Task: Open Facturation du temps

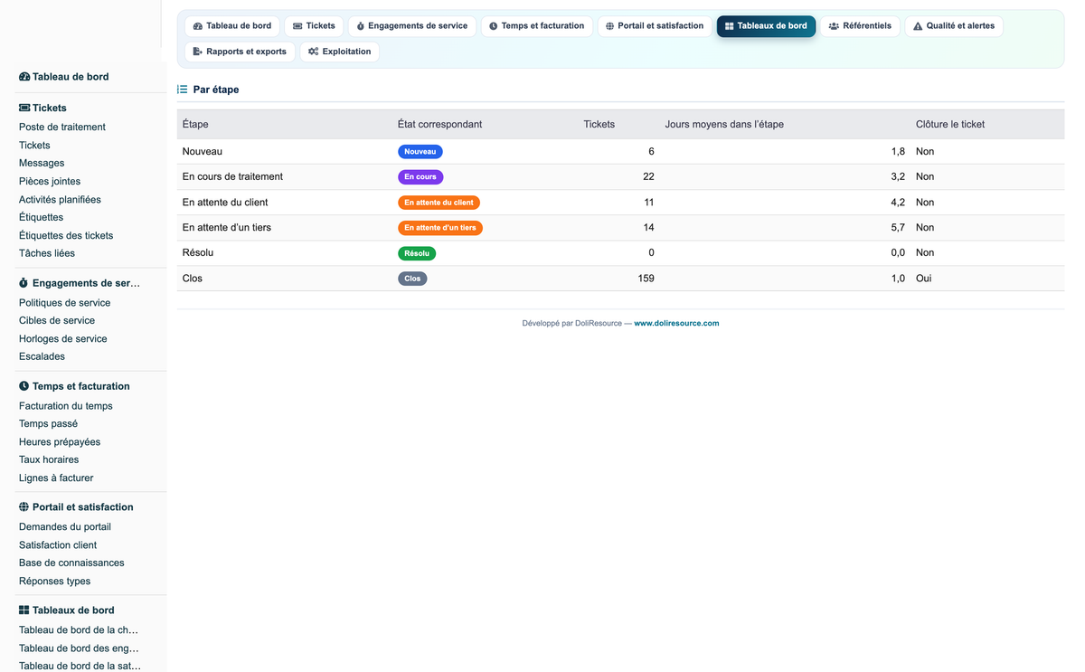Action: (66, 406)
